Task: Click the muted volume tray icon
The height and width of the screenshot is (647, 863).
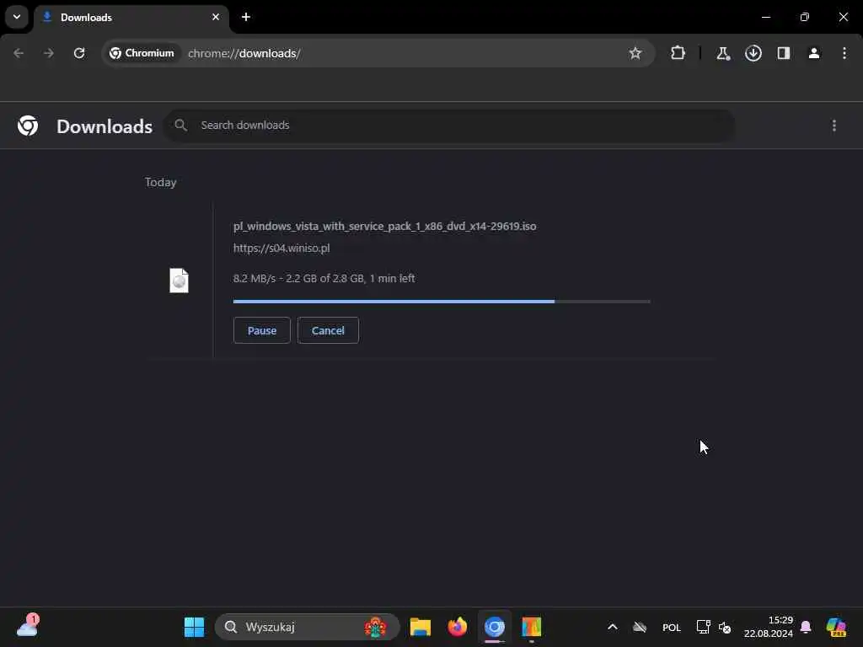Action: [725, 628]
